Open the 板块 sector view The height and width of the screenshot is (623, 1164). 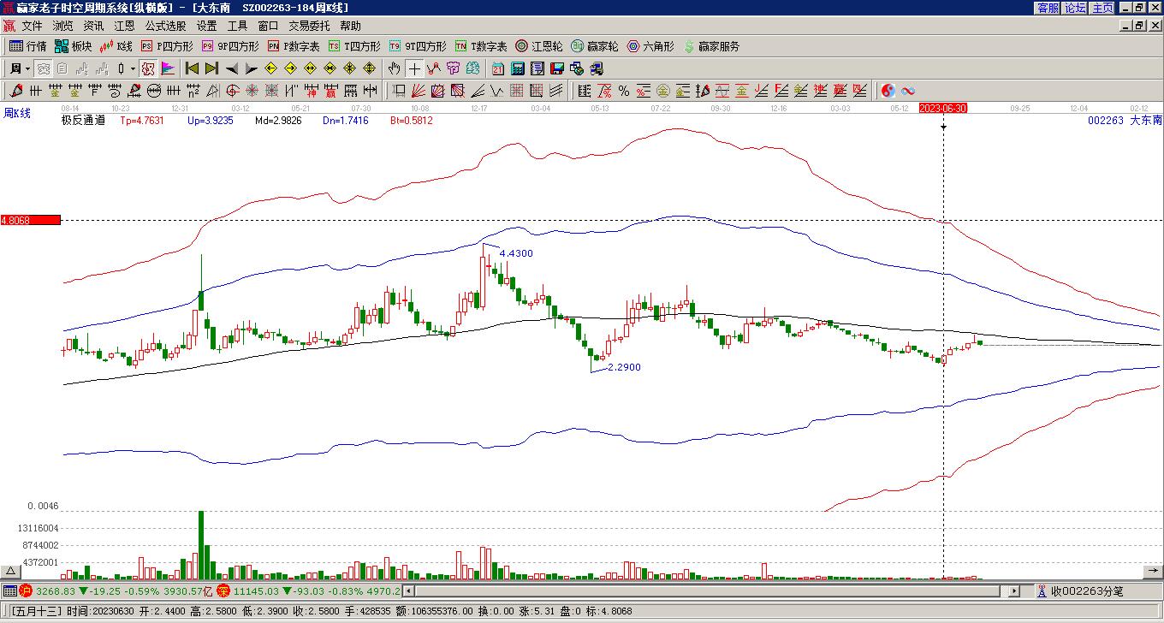coord(73,46)
